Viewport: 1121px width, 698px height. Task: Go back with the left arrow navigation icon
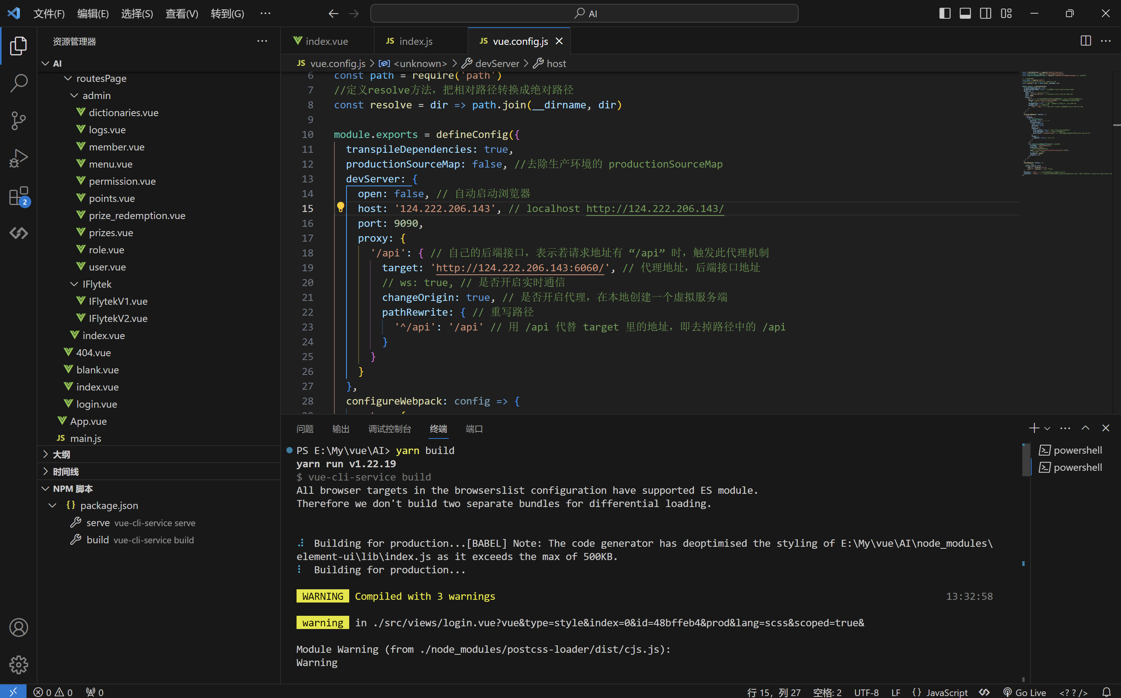(334, 14)
